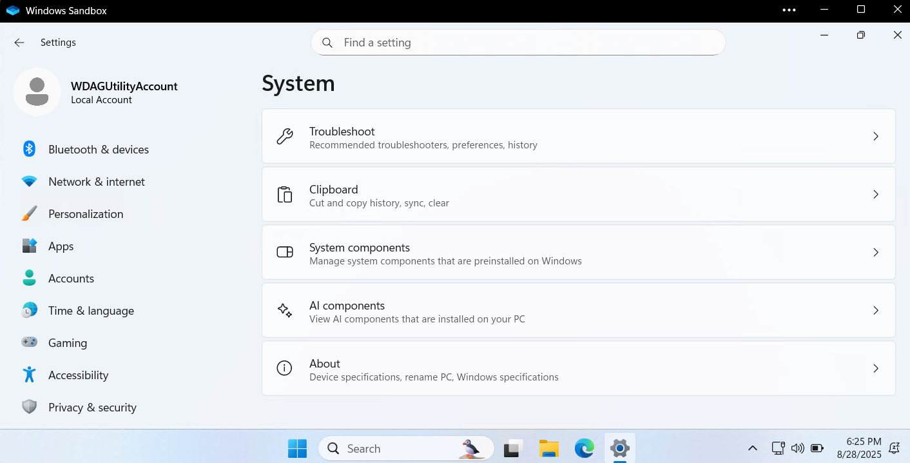
Task: Click the Accessibility figure icon
Action: (29, 375)
